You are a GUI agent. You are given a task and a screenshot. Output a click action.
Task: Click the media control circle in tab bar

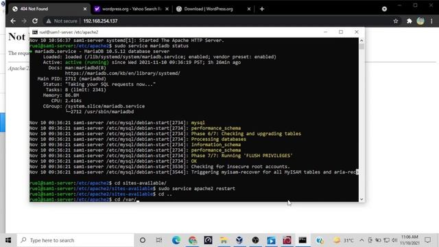pos(384,9)
